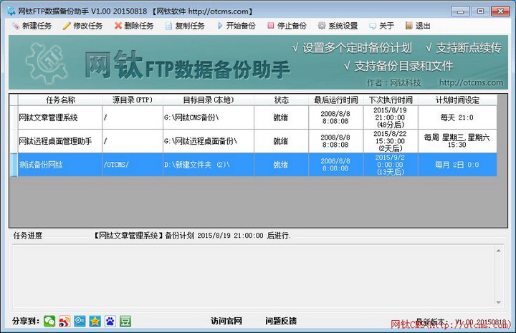Click the row selector of 测试备份网钛
This screenshot has height=333, width=516.
(14, 165)
